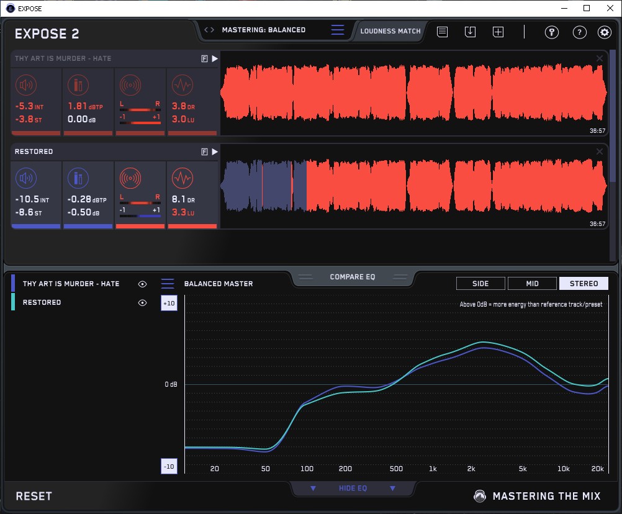Collapse EQ panel with HIDE EQ
Screen dimensions: 622x514
[x=353, y=489]
